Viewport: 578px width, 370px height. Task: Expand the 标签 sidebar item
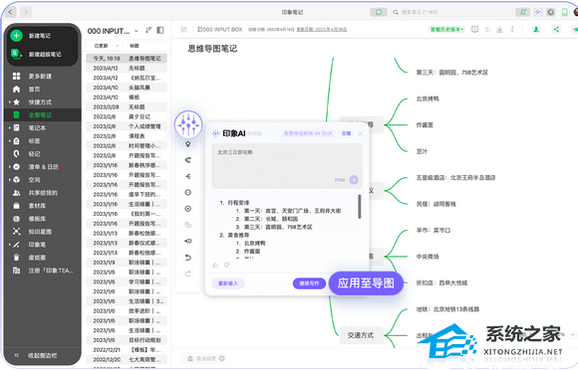click(10, 141)
